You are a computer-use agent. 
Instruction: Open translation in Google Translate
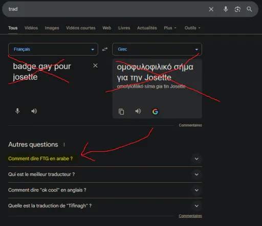(x=155, y=112)
